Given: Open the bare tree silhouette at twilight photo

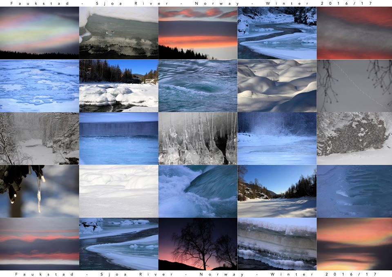Looking at the screenshot, I should point(198,244).
